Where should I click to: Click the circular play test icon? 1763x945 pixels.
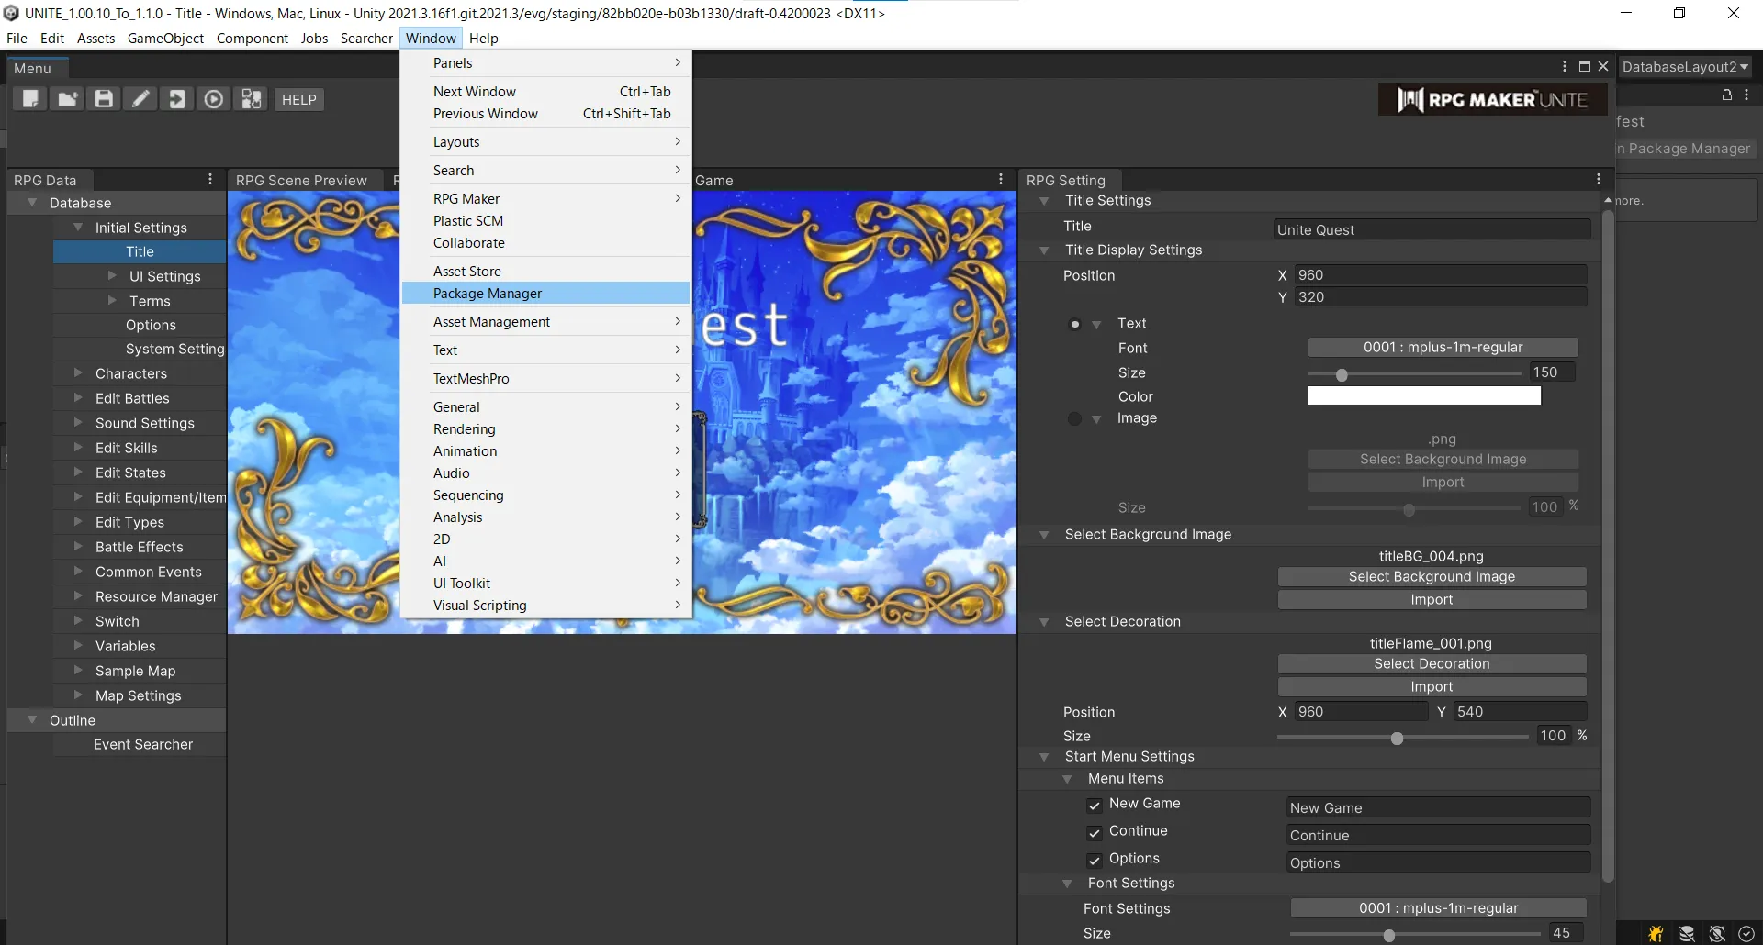[213, 99]
